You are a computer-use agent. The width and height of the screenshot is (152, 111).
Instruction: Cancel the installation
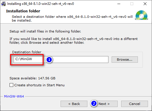[134, 104]
